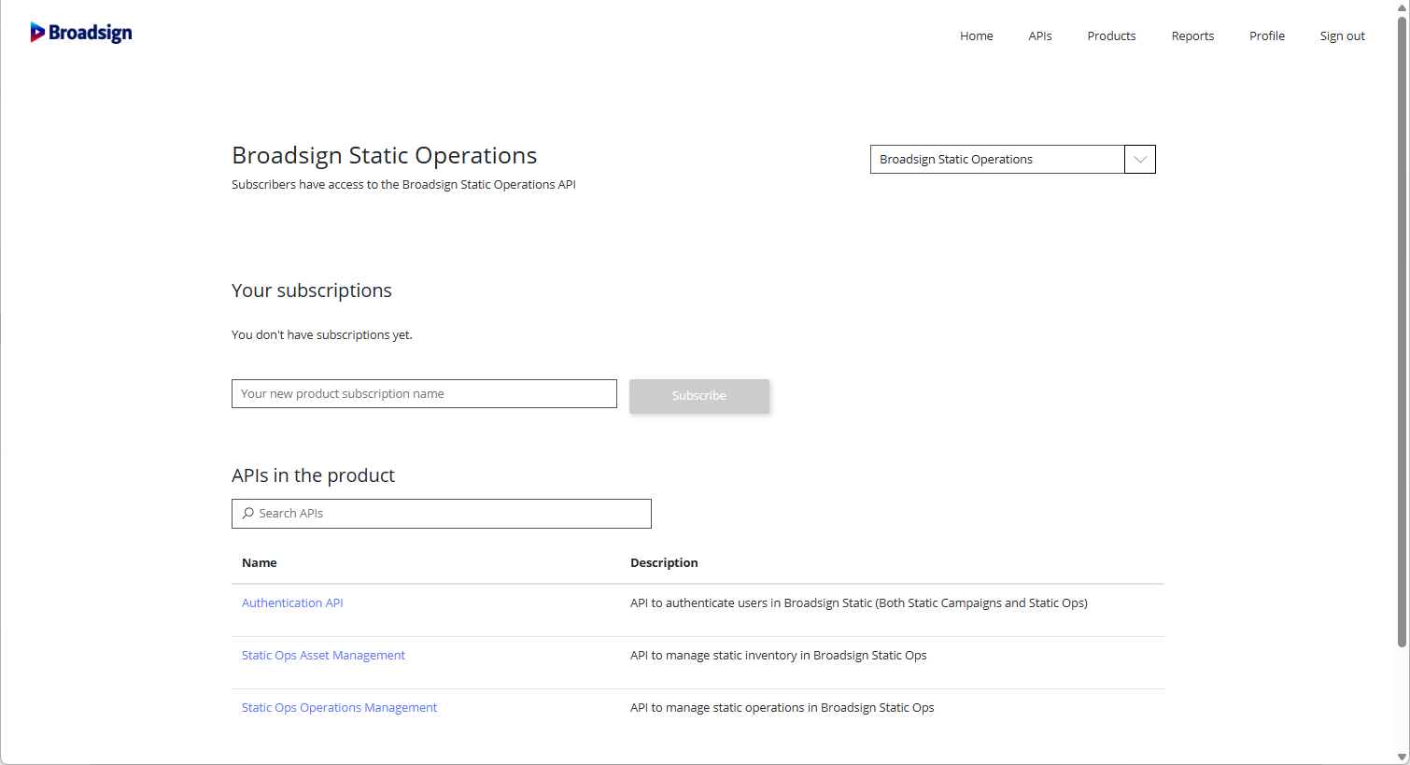
Task: Open the Authentication API link
Action: pyautogui.click(x=292, y=602)
